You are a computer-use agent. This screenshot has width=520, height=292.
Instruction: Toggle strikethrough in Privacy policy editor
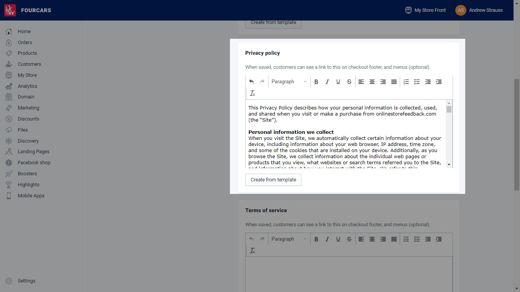349,82
